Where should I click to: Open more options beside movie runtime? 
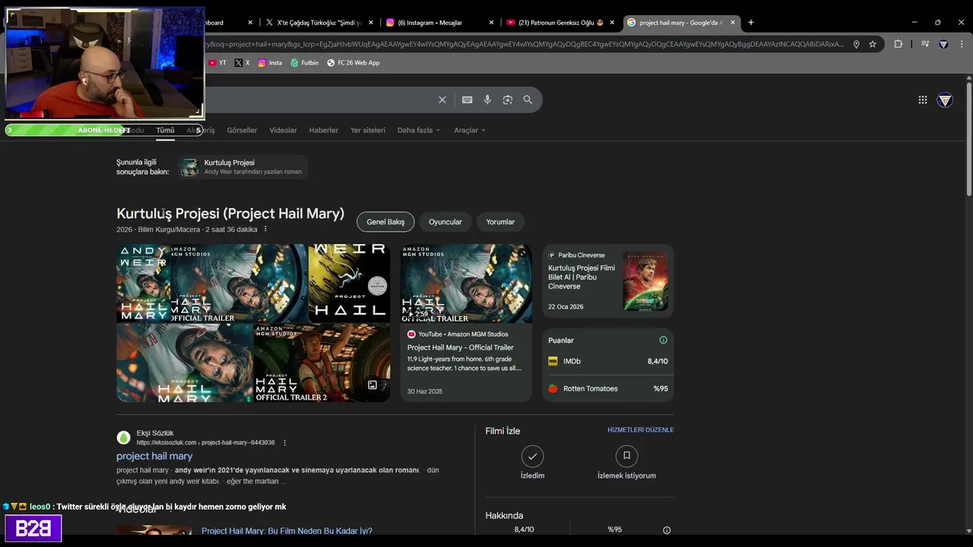pyautogui.click(x=265, y=229)
